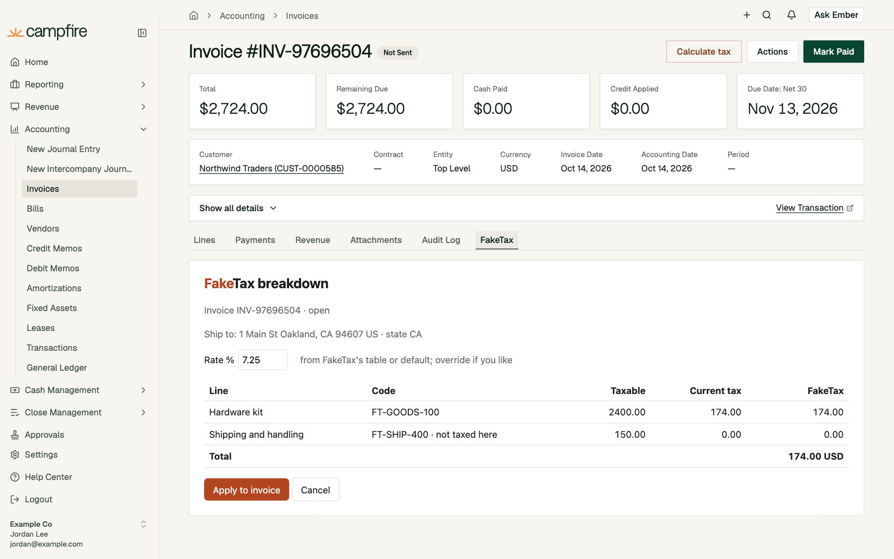
Task: Expand Show all details section
Action: (238, 208)
